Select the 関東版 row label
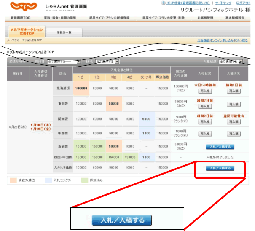 point(63,119)
